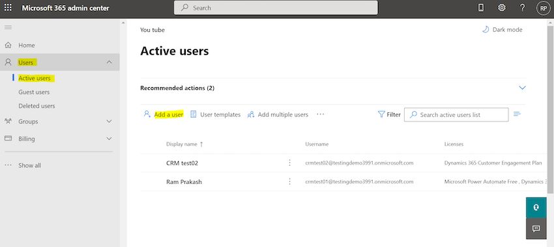
Task: Open the Ram Prakash user
Action: [x=184, y=182]
